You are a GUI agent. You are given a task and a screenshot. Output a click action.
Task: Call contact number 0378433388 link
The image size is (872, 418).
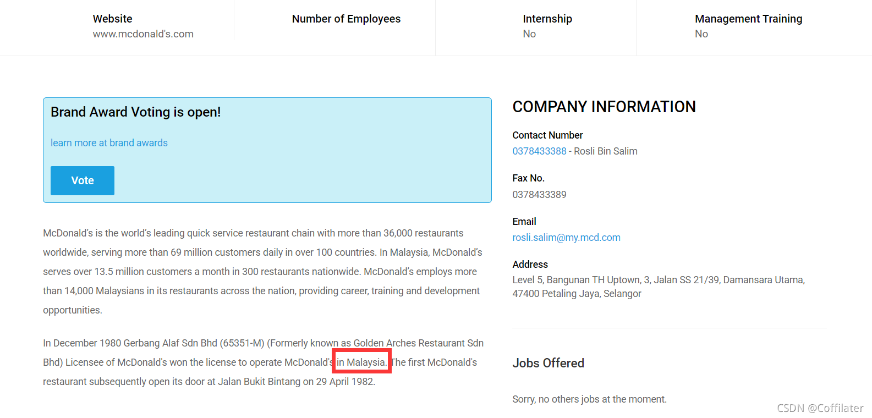539,151
